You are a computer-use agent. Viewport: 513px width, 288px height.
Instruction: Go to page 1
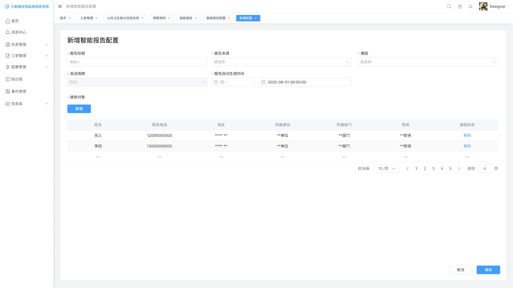[416, 169]
